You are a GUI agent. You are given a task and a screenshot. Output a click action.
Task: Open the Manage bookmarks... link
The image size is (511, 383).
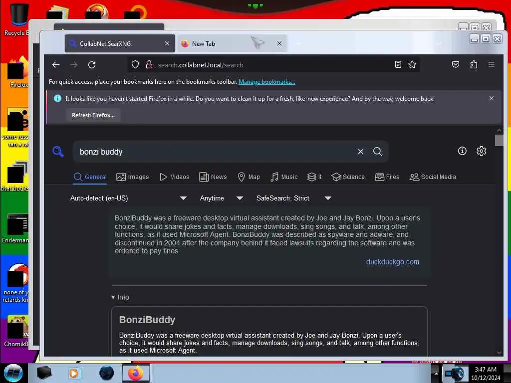[267, 82]
